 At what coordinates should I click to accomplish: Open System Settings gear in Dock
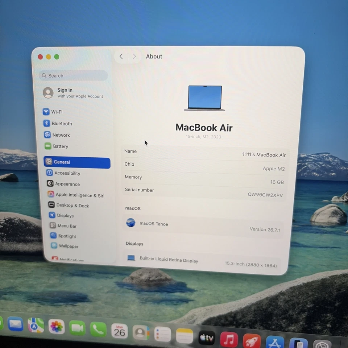click(322, 344)
